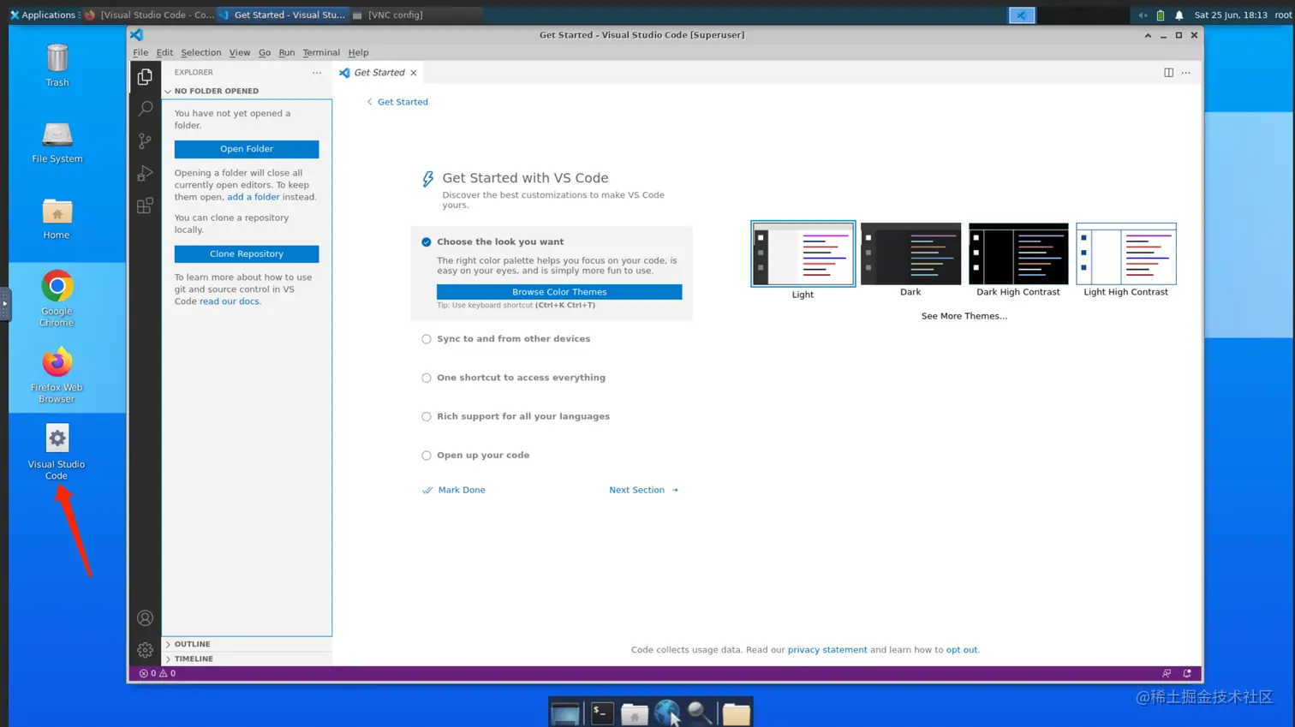The height and width of the screenshot is (727, 1295).
Task: Click the VS Code logo in the title bar
Action: point(137,35)
